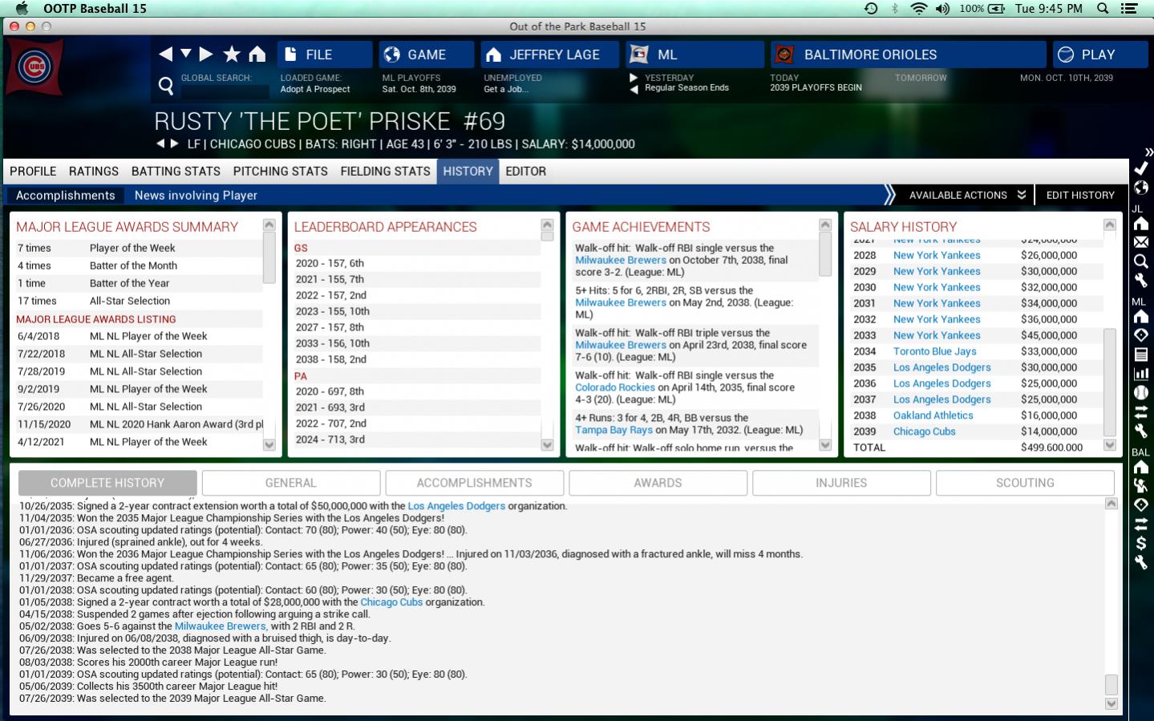Go to previous player using small left arrow
This screenshot has width=1154, height=721.
(x=160, y=144)
